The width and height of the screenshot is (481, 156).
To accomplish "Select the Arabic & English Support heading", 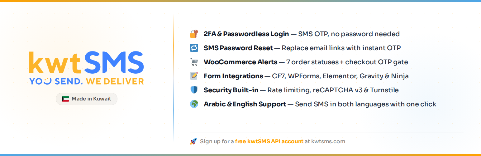I will point(245,104).
